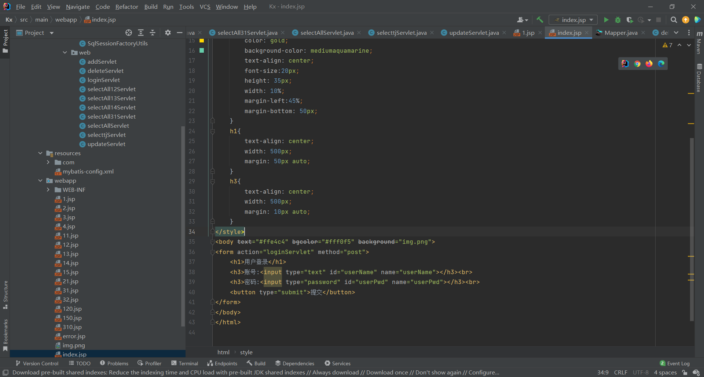Screen dimensions: 704x377
Task: Build project using the hammer icon
Action: click(x=540, y=20)
